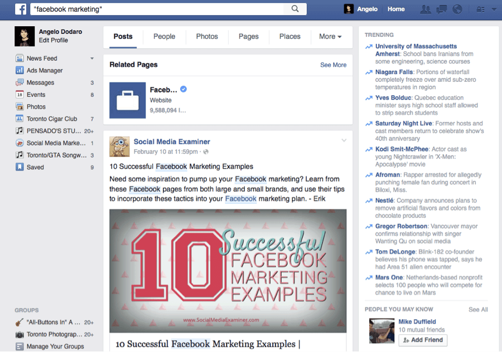Click Mike Duffield profile photo
This screenshot has width=502, height=352.
[x=382, y=331]
